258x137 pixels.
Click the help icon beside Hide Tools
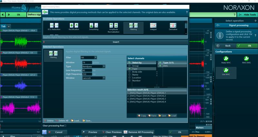pos(234,14)
